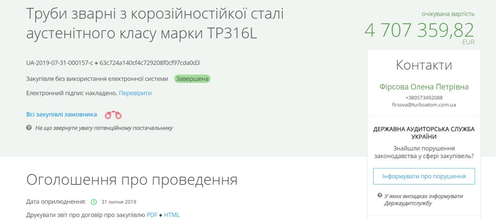Image resolution: width=496 pixels, height=220 pixels.
Task: Click the question icon near Держаудитслужбу hint
Action: pos(380,196)
